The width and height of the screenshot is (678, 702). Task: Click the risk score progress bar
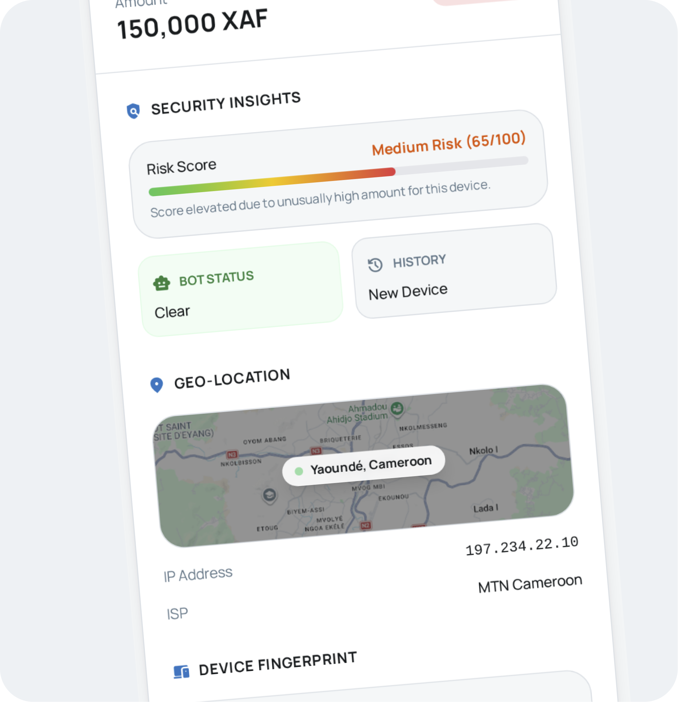pyautogui.click(x=339, y=176)
